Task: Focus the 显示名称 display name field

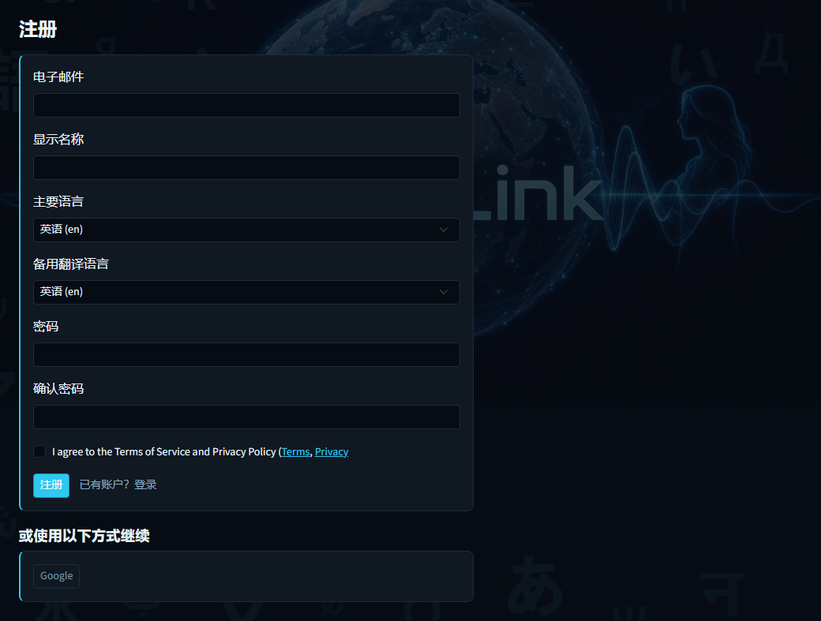Action: [246, 167]
